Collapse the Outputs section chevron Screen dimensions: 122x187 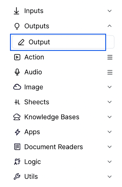pos(110,26)
